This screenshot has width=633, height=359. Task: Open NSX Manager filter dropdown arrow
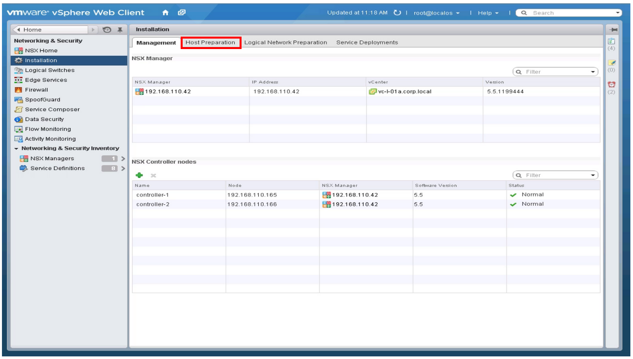[x=593, y=72]
